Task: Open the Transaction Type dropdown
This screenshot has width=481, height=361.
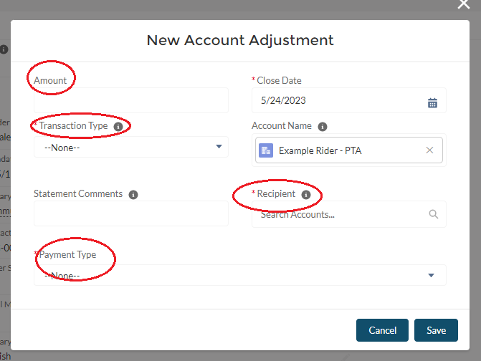Action: (x=130, y=148)
